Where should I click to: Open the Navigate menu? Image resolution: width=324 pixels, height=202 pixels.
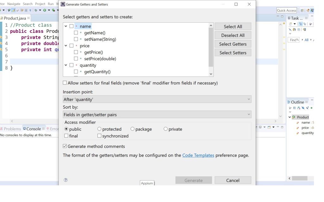14,4
